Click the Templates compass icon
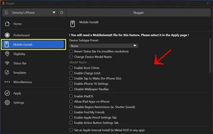The width and height of the screenshot is (213, 134). (x=7, y=72)
